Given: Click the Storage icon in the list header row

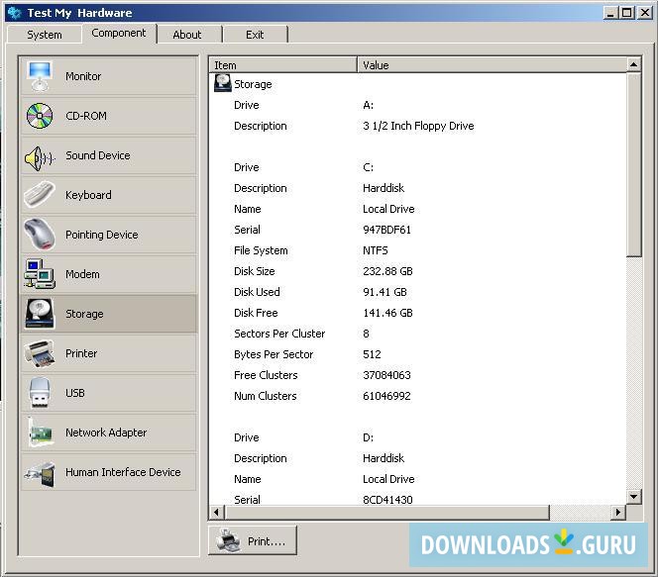Looking at the screenshot, I should pos(222,83).
